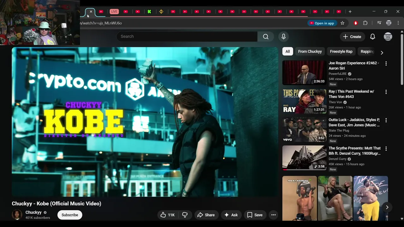This screenshot has width=404, height=227.
Task: Switch to the green K Kick tab
Action: coord(149,12)
